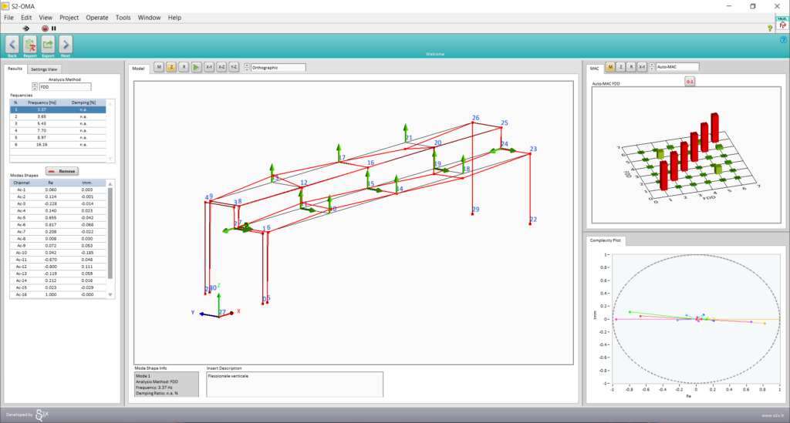Screen dimensions: 790x423
Task: Click the red abort execution button
Action: pyautogui.click(x=45, y=29)
